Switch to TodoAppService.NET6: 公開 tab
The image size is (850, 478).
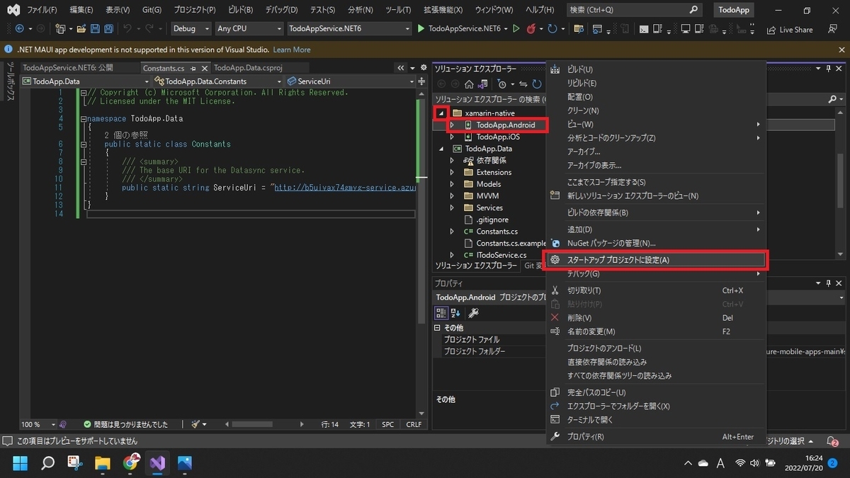(x=67, y=68)
